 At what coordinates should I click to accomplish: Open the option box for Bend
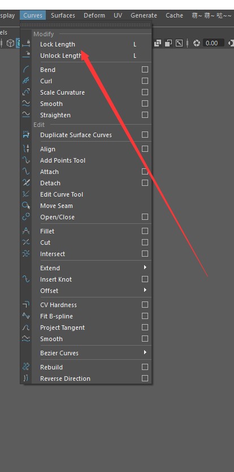(x=145, y=70)
